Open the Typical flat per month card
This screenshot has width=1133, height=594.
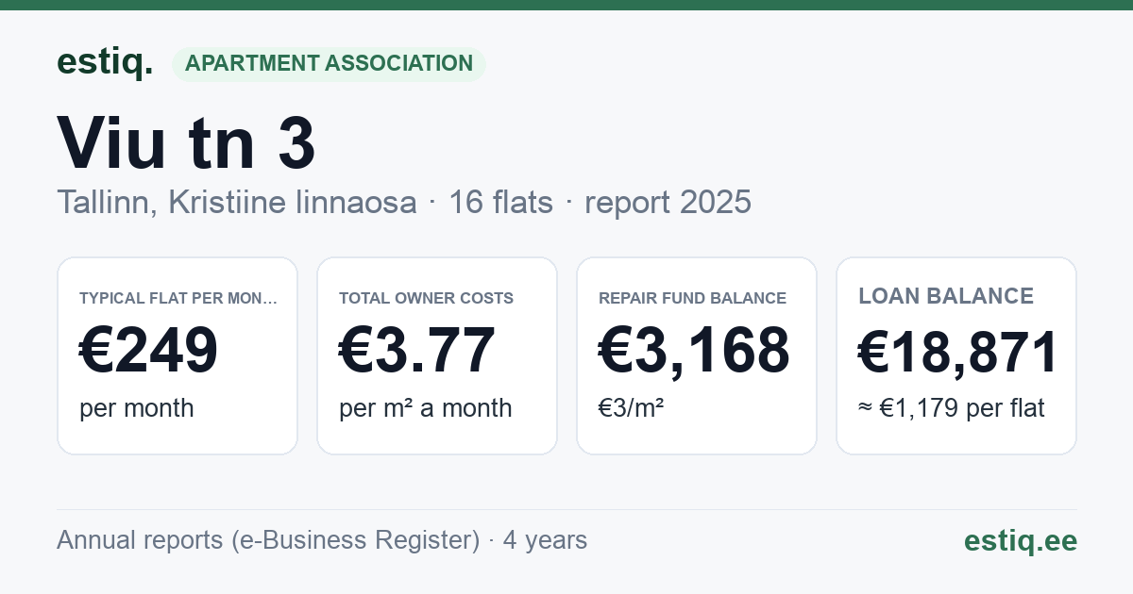pyautogui.click(x=178, y=355)
